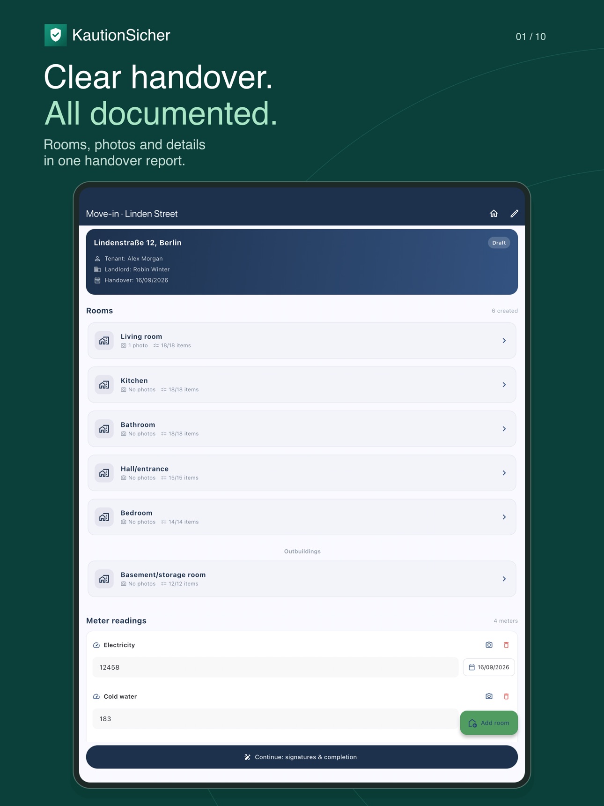Open Kitchen via its chevron
The width and height of the screenshot is (604, 806).
504,385
